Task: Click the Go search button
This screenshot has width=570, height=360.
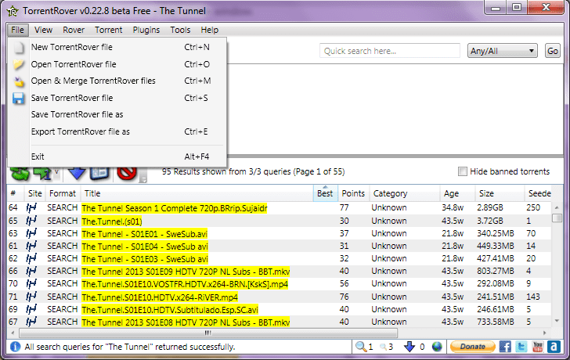Action: pos(553,51)
